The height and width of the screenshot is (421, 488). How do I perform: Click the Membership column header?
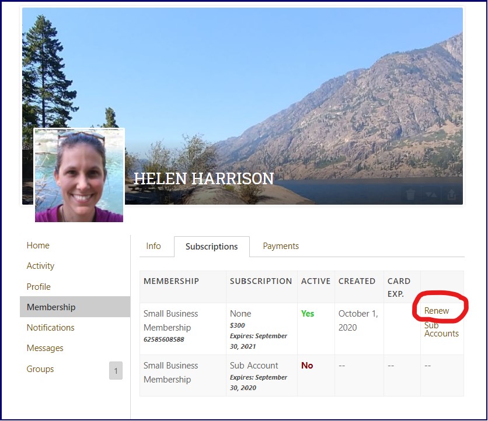[x=171, y=281]
